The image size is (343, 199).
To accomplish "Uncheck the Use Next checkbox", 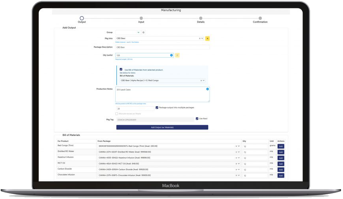I will [x=197, y=118].
